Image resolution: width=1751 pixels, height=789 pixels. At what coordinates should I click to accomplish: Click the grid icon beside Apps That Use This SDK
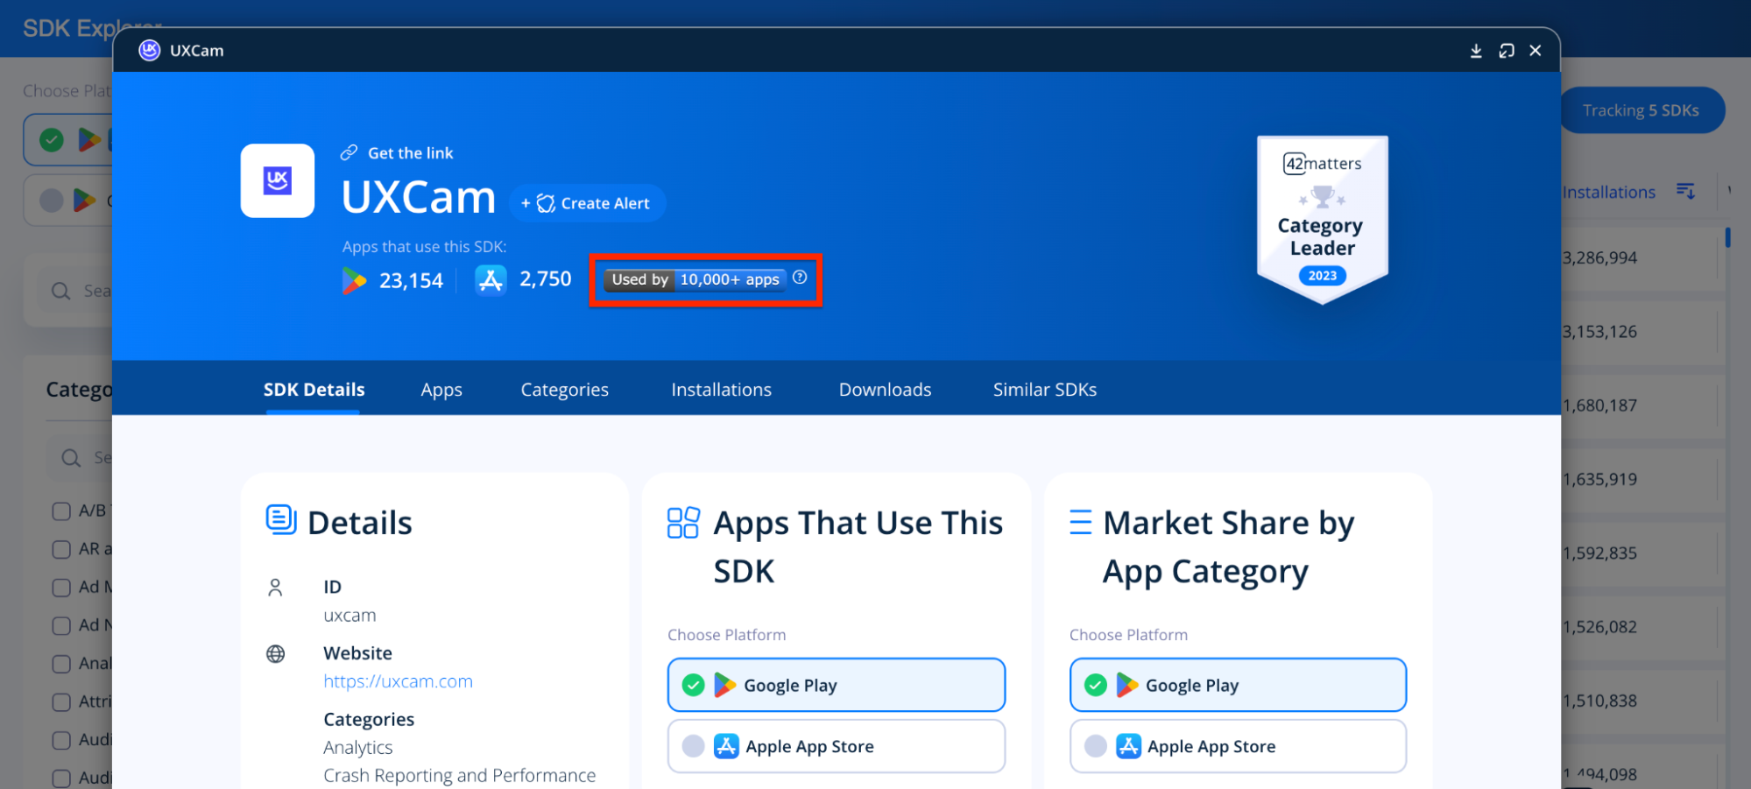click(x=683, y=523)
